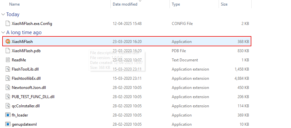The width and height of the screenshot is (291, 128).
Task: Click the 114 KB size cell
Action: tap(243, 106)
